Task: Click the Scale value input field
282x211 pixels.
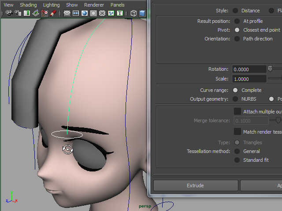Action: [249, 79]
